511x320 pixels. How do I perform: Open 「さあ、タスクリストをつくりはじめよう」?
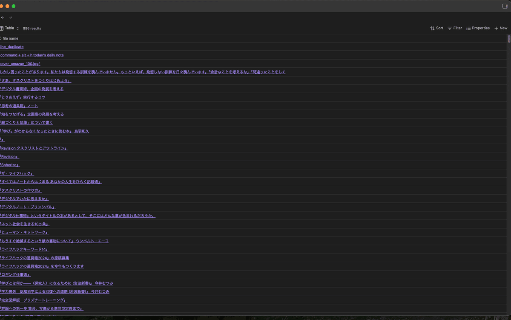pos(35,81)
